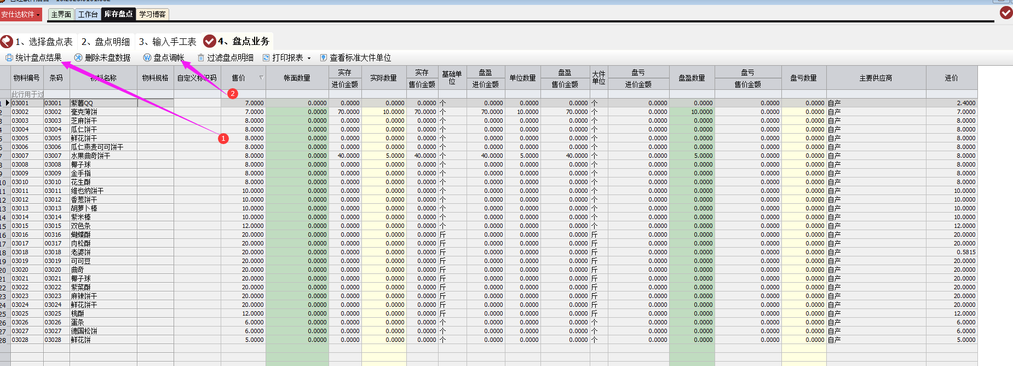Image resolution: width=1013 pixels, height=366 pixels.
Task: Go to step 2、盘点明细
Action: [x=106, y=42]
